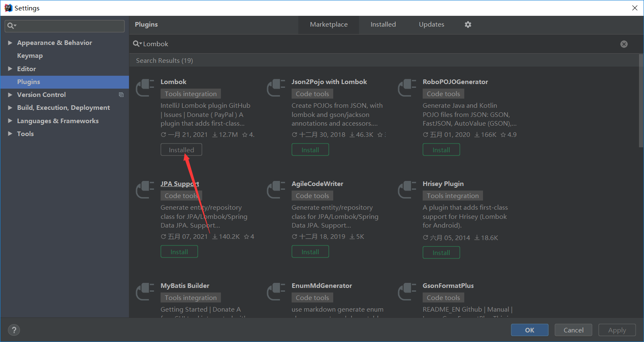Open the EnumMdGenerator title
This screenshot has height=342, width=644.
click(322, 286)
